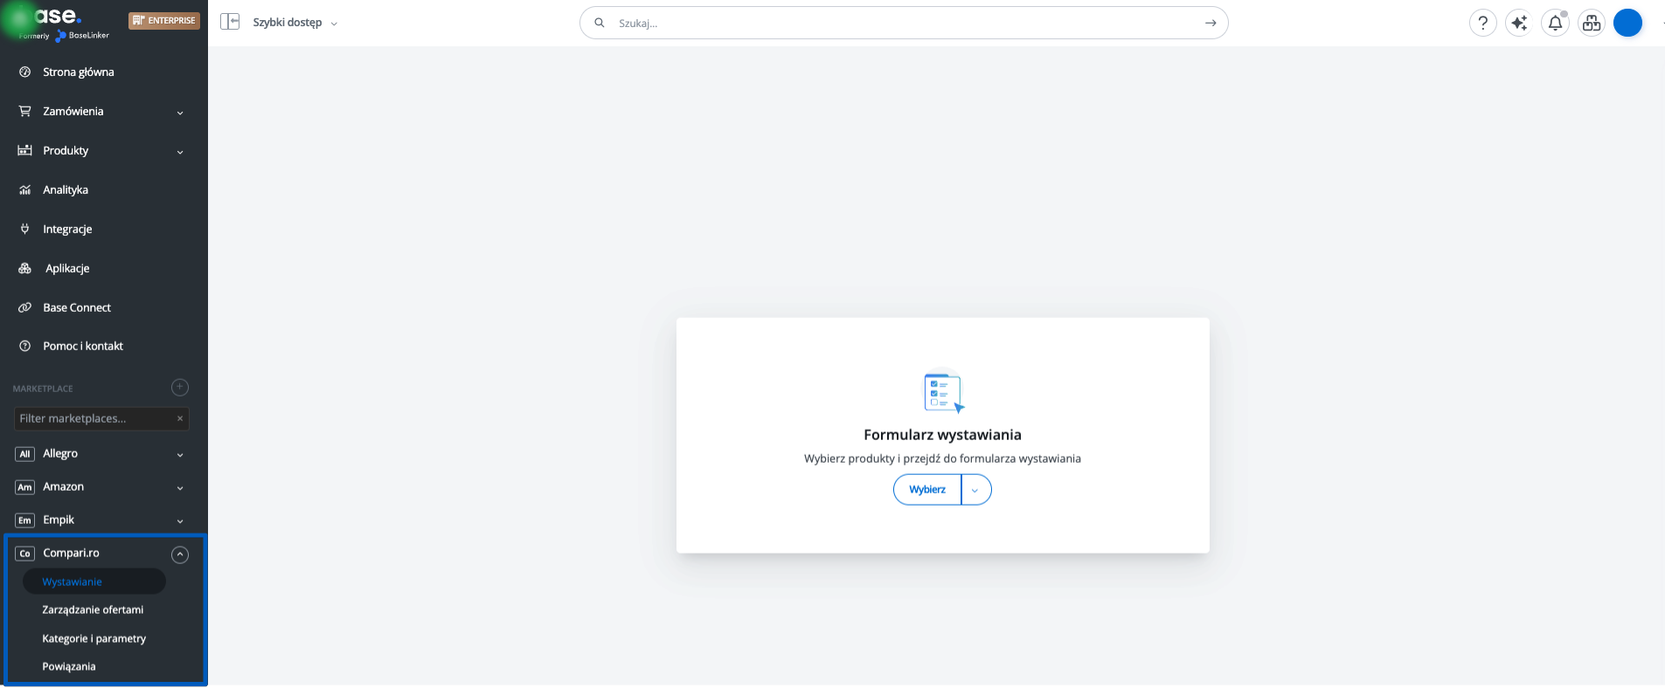Open the Powiązania menu item
The width and height of the screenshot is (1665, 688).
pyautogui.click(x=69, y=667)
